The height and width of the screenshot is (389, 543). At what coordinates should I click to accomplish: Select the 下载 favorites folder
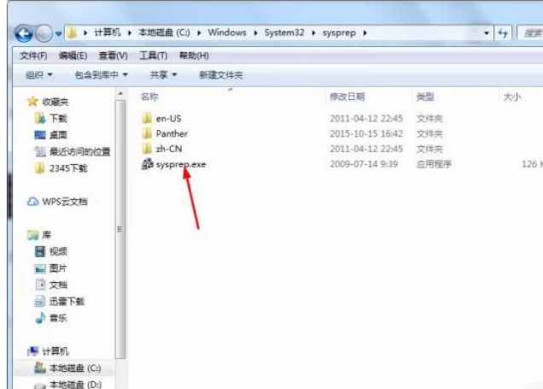click(x=51, y=118)
